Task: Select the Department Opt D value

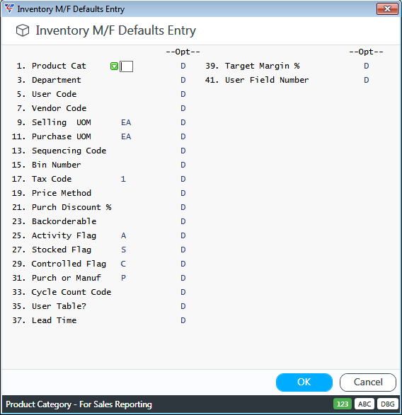Action: click(x=183, y=80)
